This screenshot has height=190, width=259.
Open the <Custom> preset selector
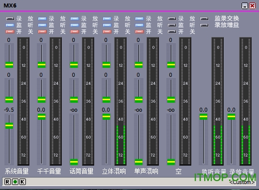click(242, 182)
